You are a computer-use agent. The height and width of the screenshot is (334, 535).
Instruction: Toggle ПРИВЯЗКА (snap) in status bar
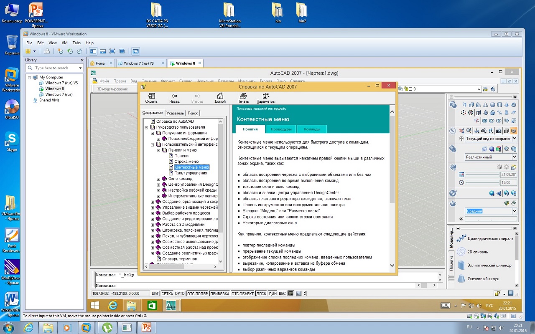219,294
